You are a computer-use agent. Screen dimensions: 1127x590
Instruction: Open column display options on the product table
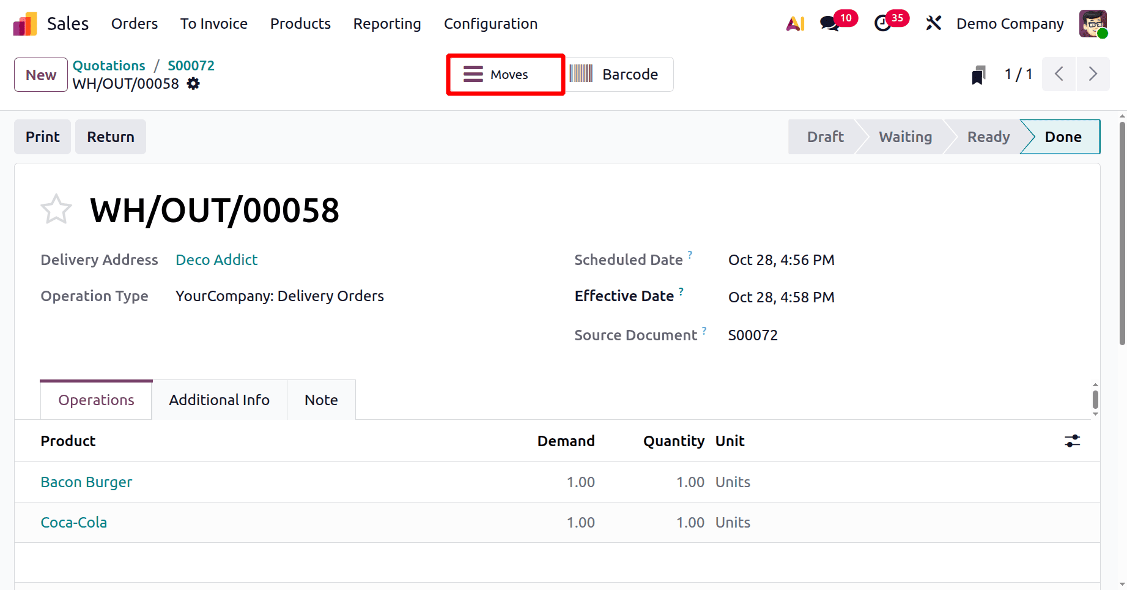[x=1072, y=441]
